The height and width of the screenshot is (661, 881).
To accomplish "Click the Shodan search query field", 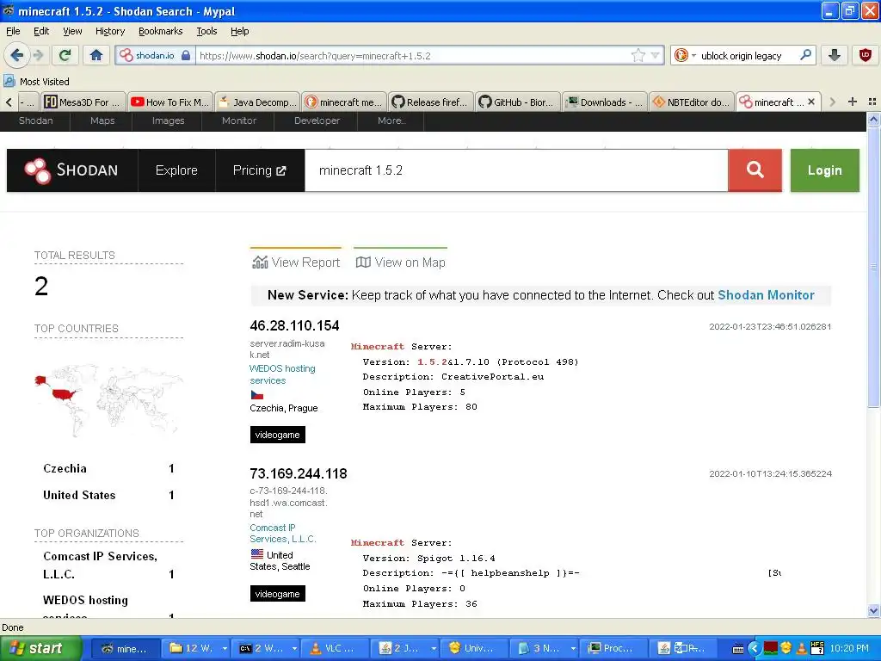I will coord(516,170).
